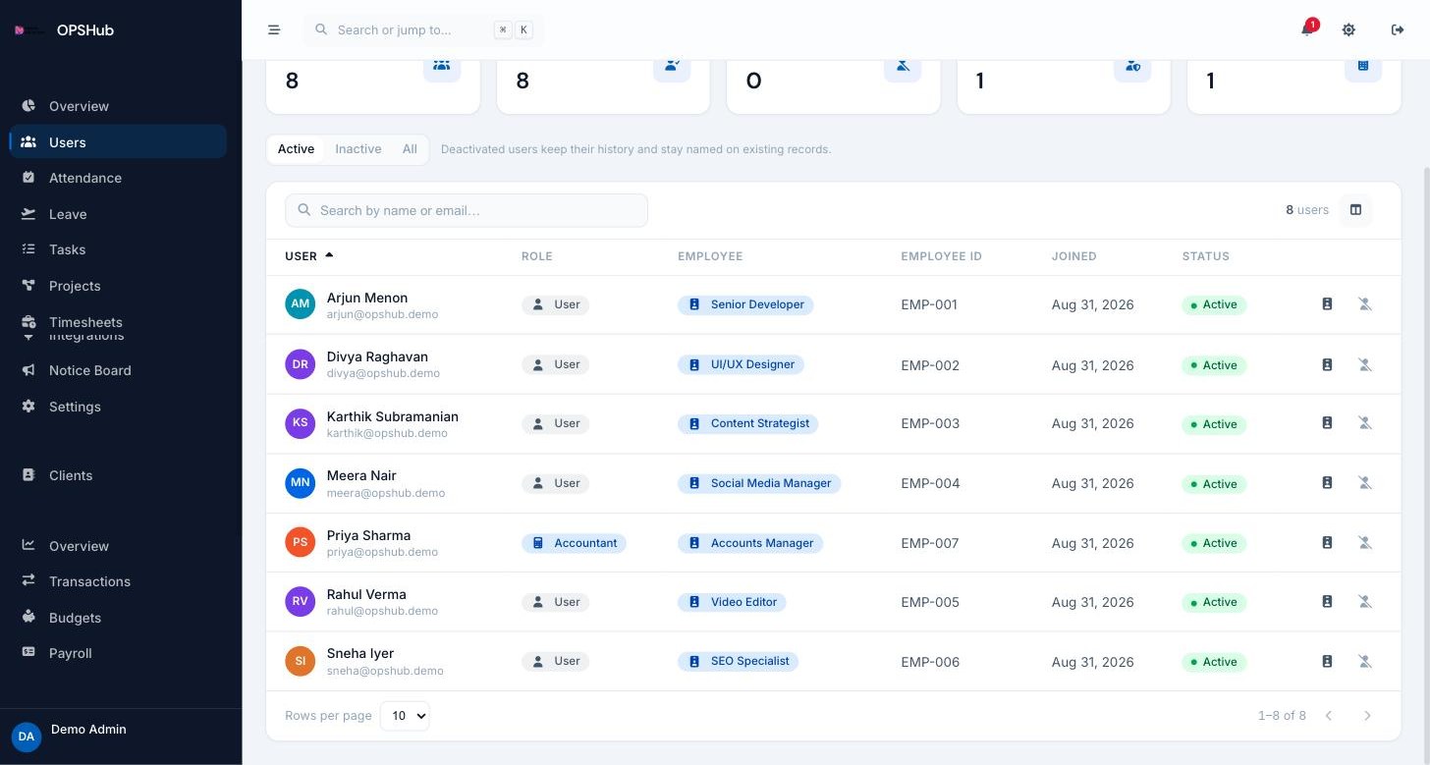Open employee record icon for Sneha Iyer
The image size is (1430, 765).
[1327, 662]
